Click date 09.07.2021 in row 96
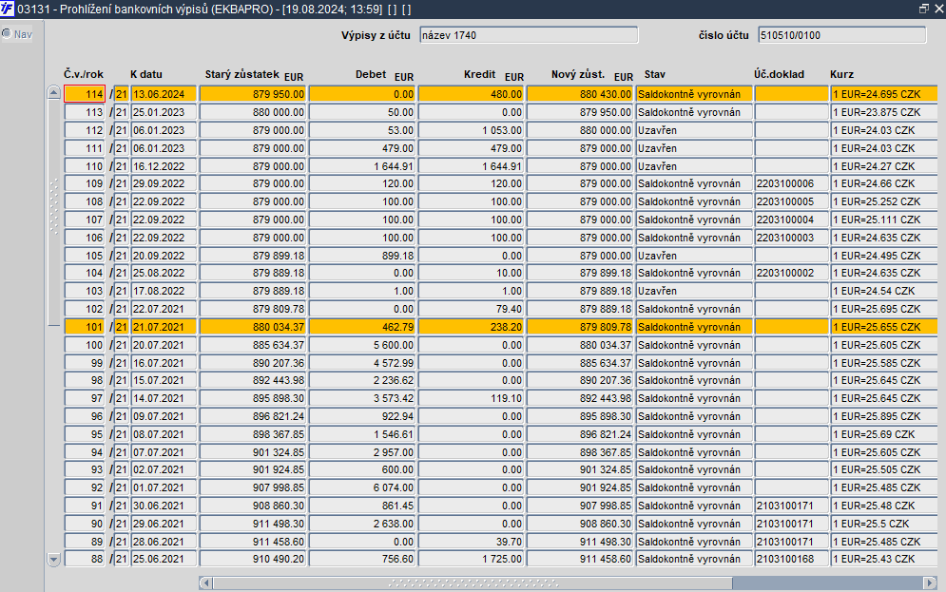The height and width of the screenshot is (592, 946). (x=164, y=416)
